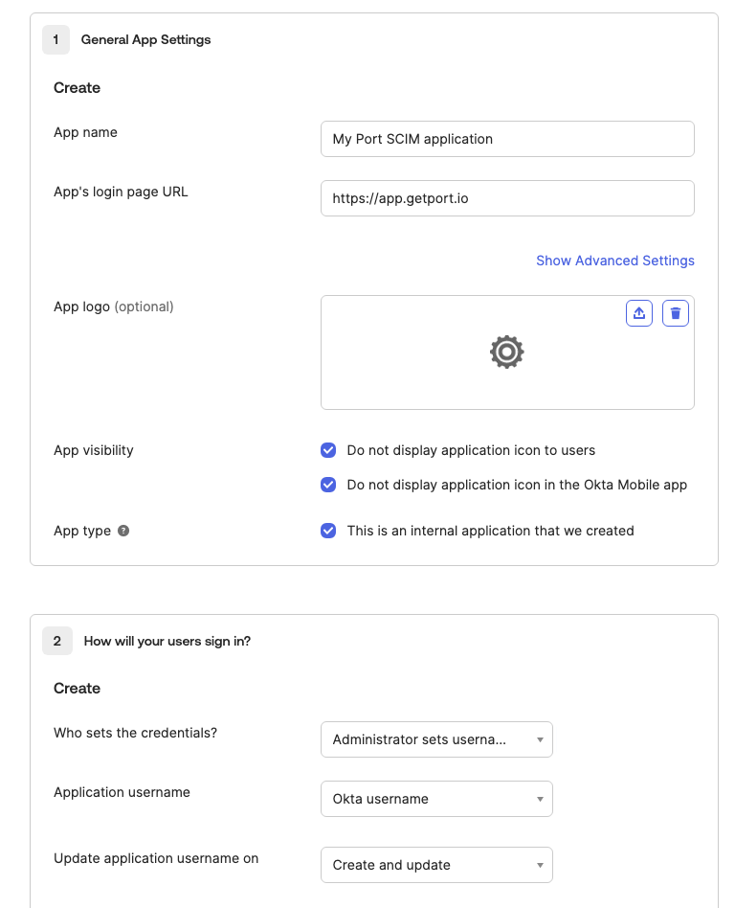
Task: Click into the App name input field
Action: (507, 139)
